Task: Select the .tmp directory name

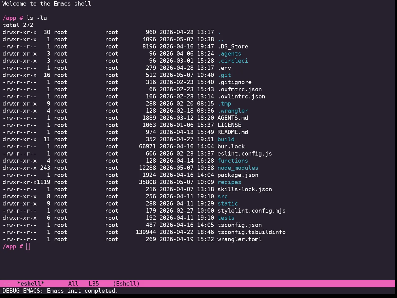Action: click(224, 104)
